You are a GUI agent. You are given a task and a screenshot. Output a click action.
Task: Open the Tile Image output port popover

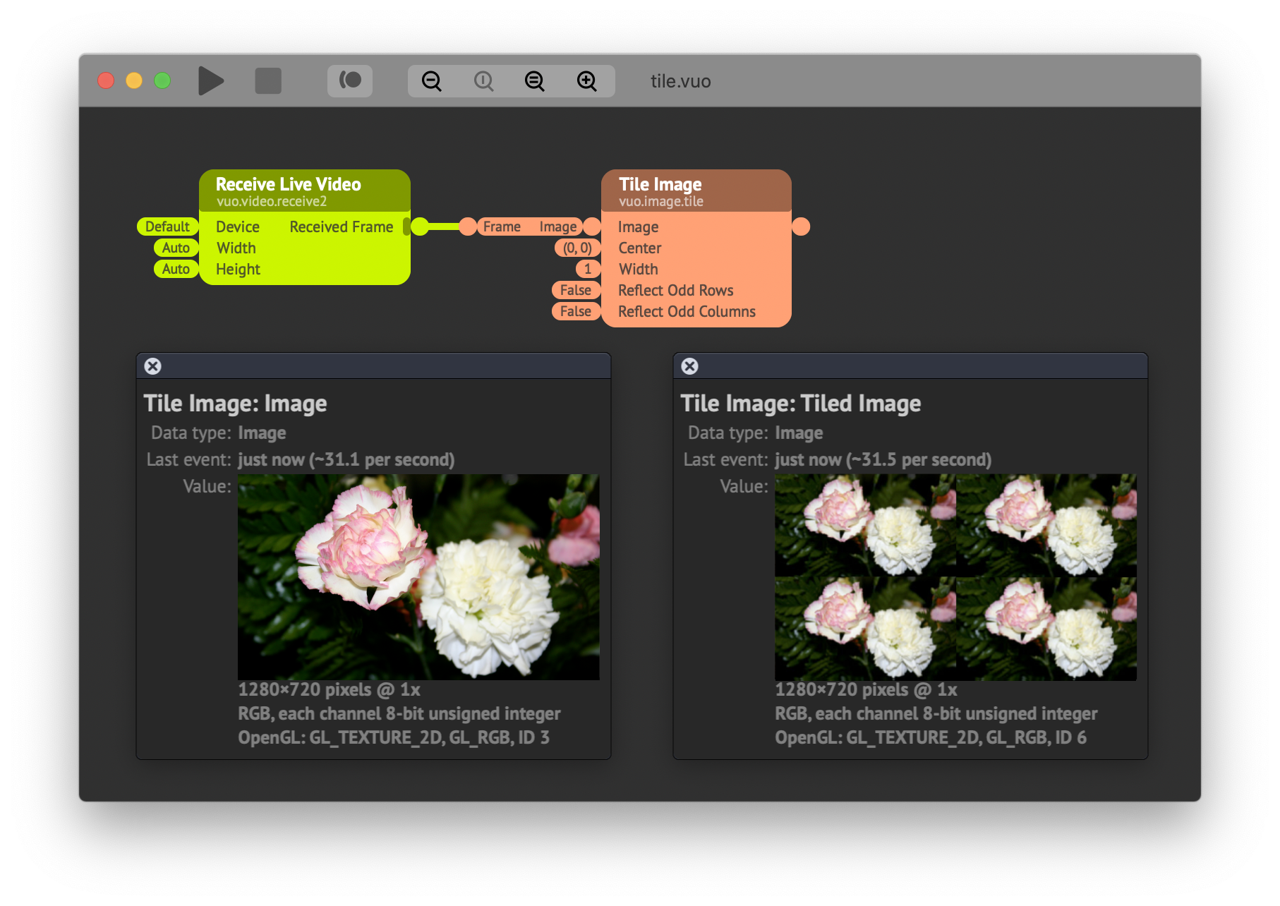(x=802, y=226)
